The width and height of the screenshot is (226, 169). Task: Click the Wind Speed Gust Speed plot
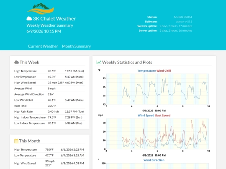tap(154, 135)
